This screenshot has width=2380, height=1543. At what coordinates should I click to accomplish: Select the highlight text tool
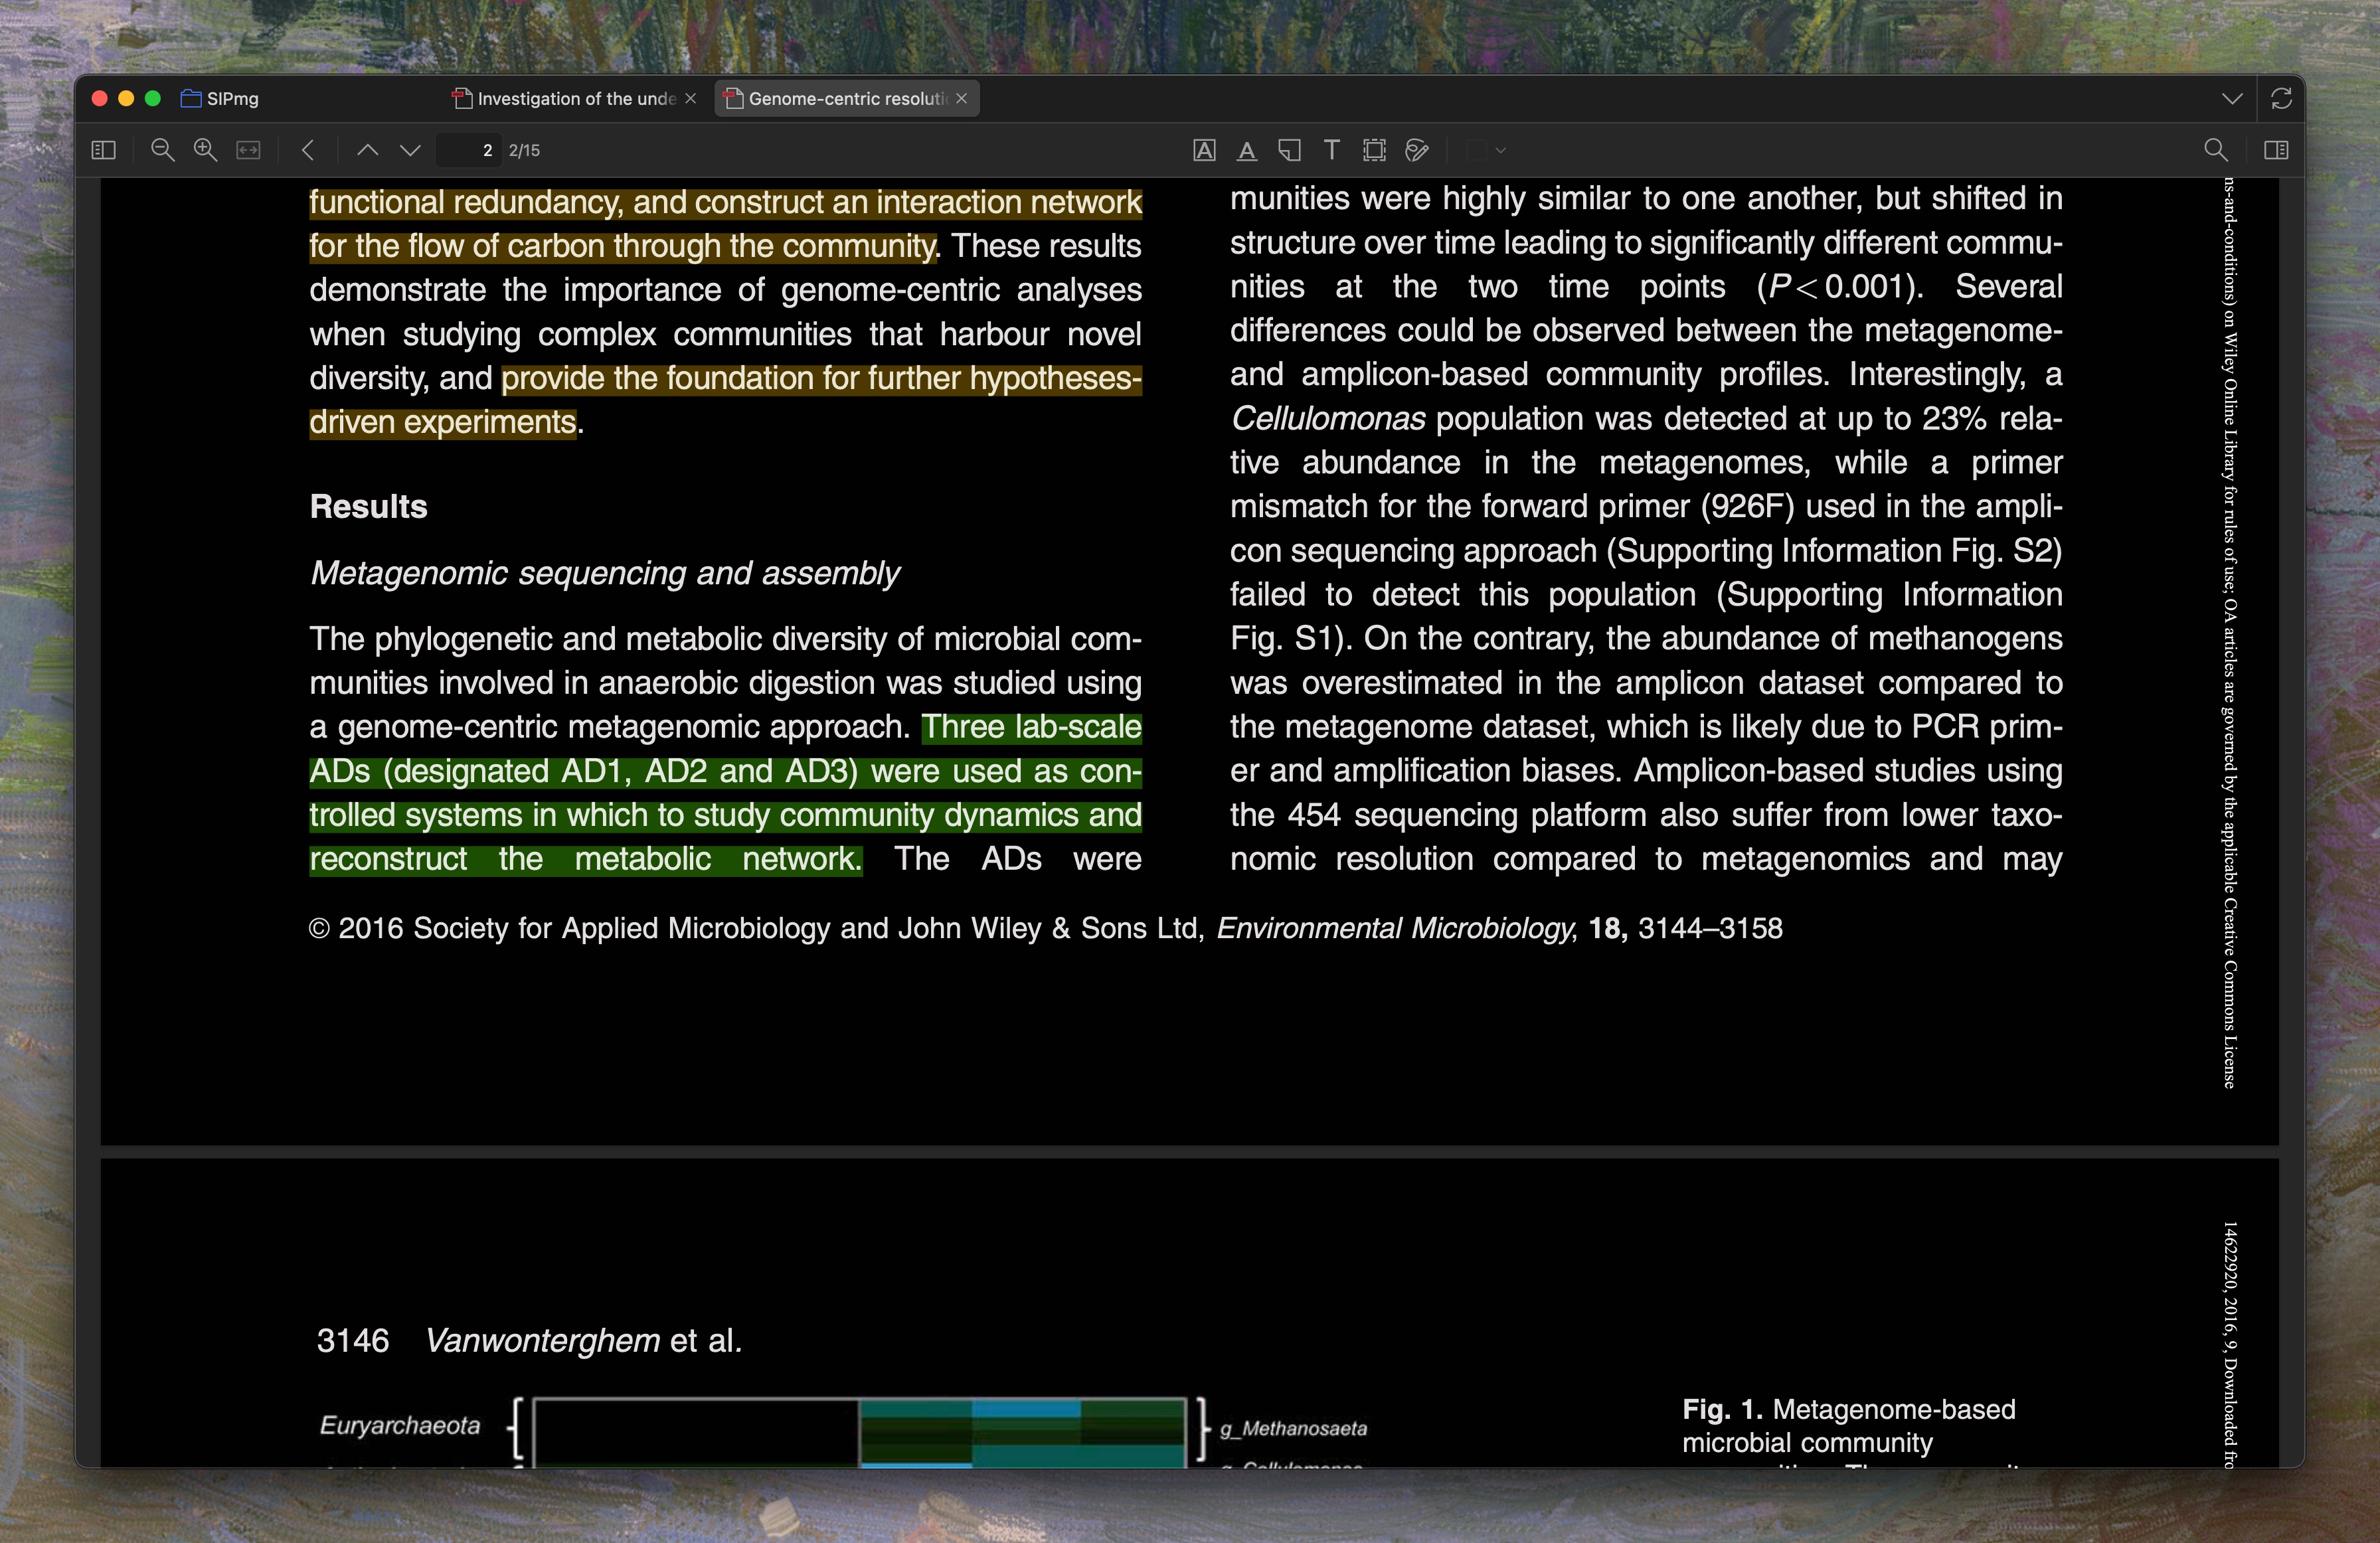pyautogui.click(x=1204, y=150)
